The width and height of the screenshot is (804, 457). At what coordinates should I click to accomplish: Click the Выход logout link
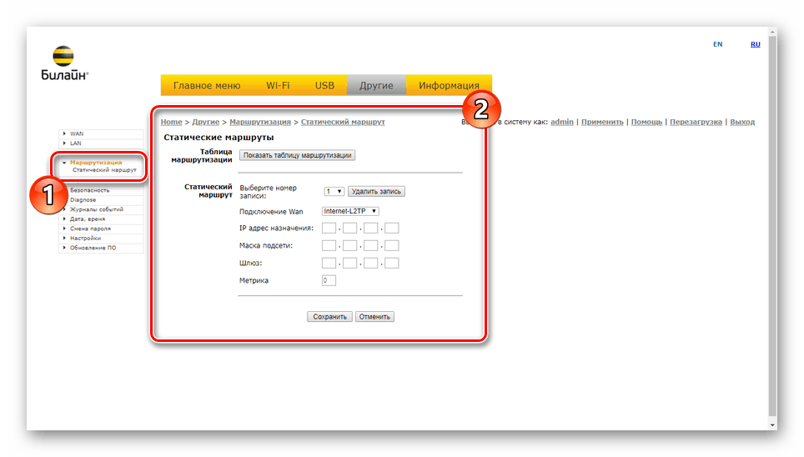[x=742, y=122]
